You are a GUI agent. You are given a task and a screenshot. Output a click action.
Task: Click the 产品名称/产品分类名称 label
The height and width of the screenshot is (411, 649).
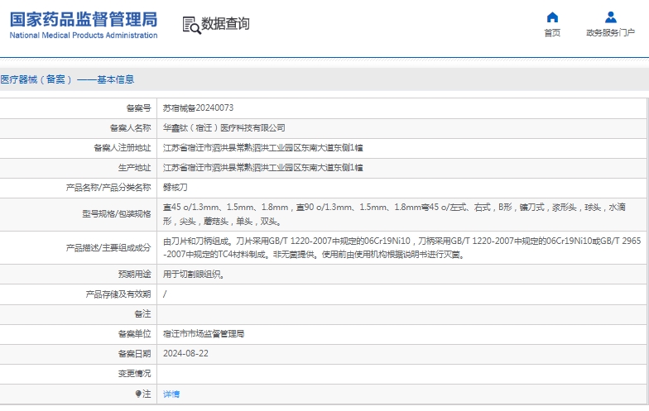(108, 187)
